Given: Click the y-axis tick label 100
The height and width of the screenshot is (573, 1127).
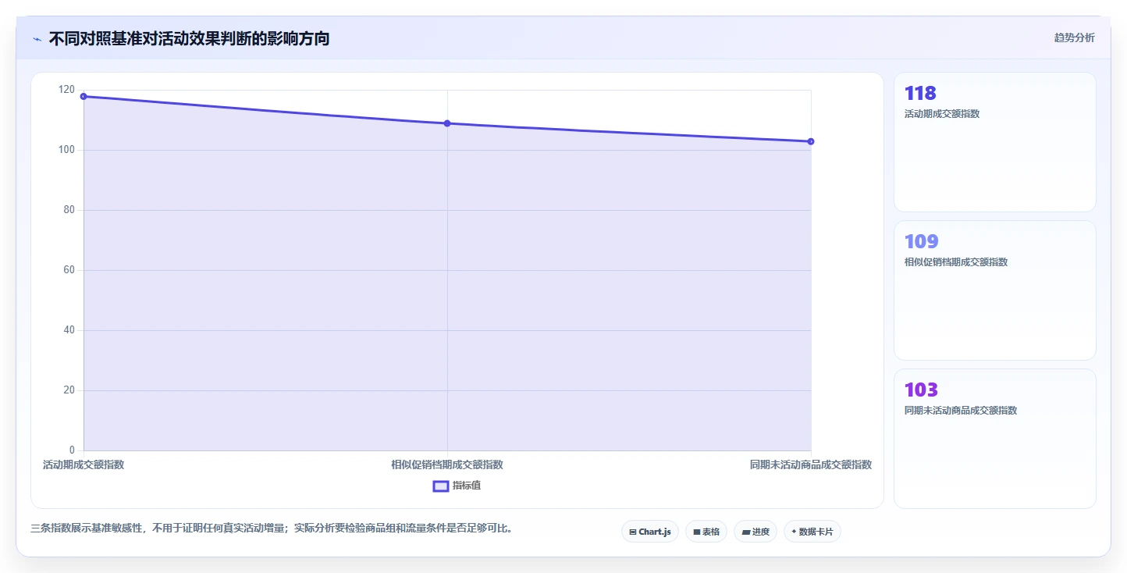Looking at the screenshot, I should [x=67, y=150].
